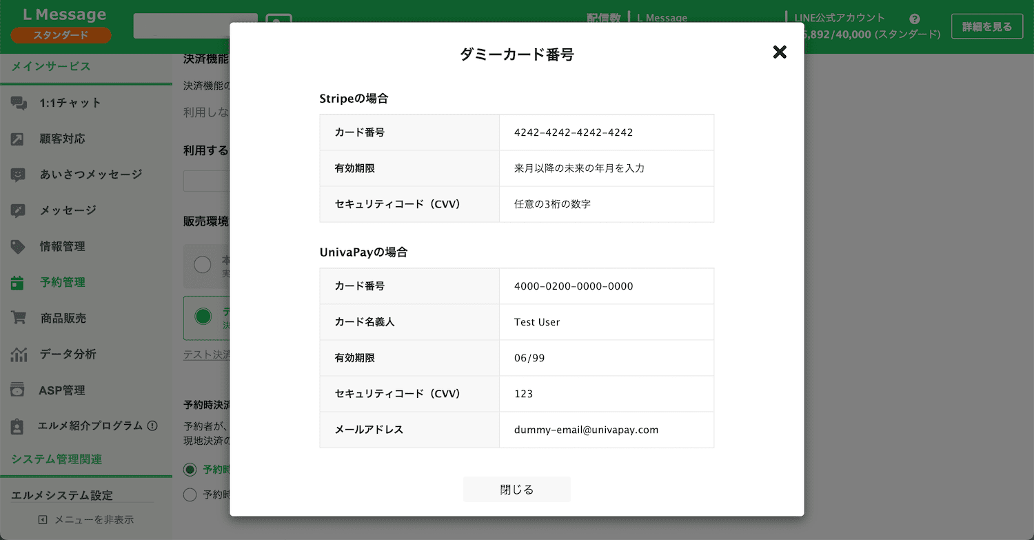Click the LINE公式アカウント text in header
The width and height of the screenshot is (1034, 540).
[x=840, y=18]
